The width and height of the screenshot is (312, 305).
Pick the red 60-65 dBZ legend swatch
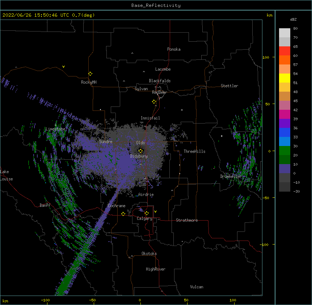pyautogui.click(x=284, y=51)
